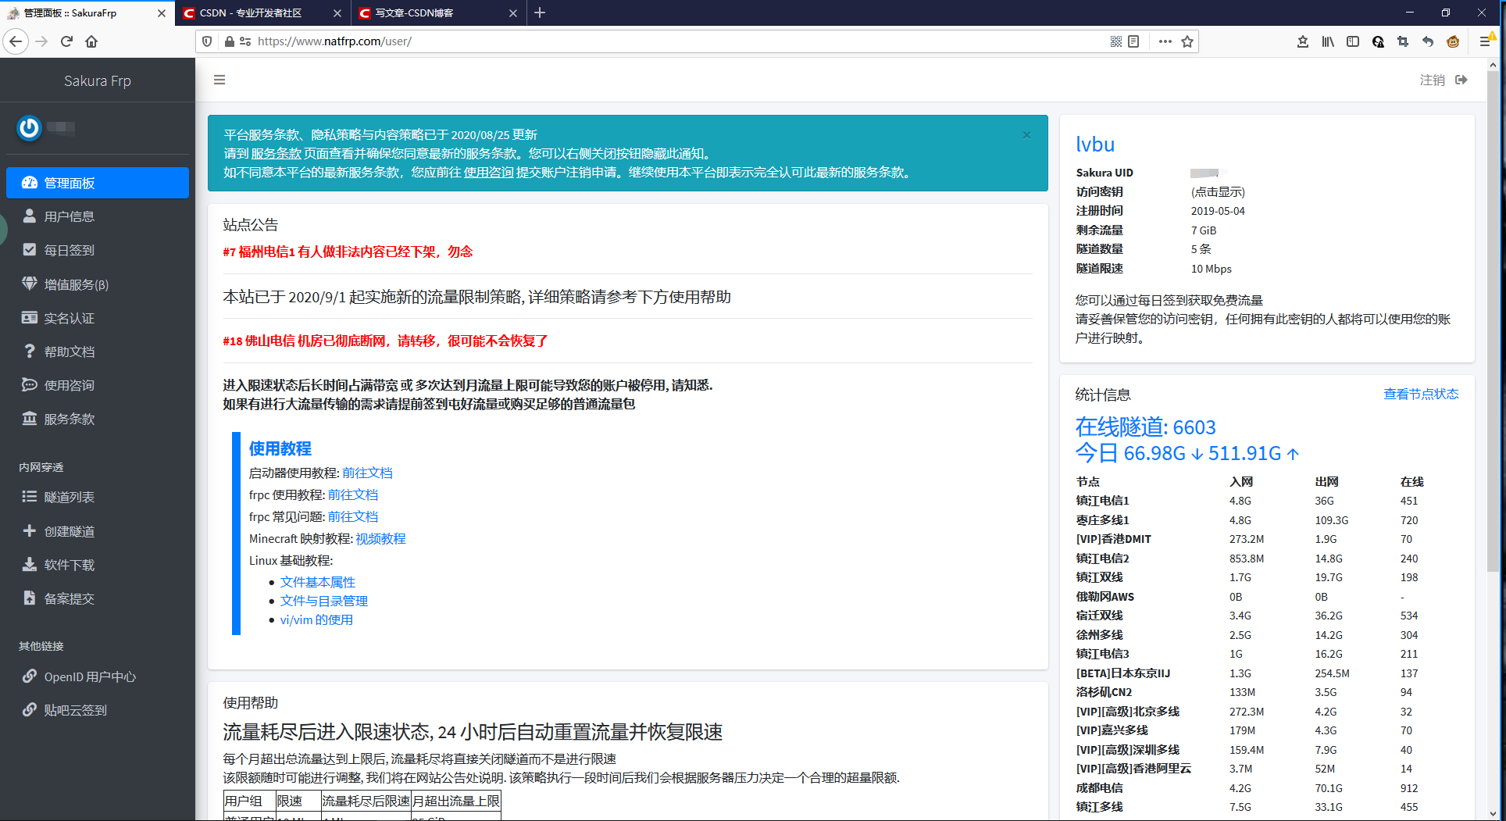Image resolution: width=1506 pixels, height=821 pixels.
Task: Open 使用咨询 in the sidebar
Action: pos(70,384)
